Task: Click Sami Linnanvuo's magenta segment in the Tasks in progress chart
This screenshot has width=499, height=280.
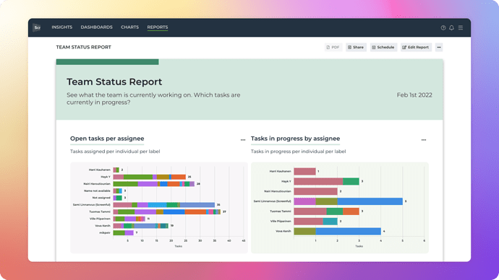Action: pos(305,201)
